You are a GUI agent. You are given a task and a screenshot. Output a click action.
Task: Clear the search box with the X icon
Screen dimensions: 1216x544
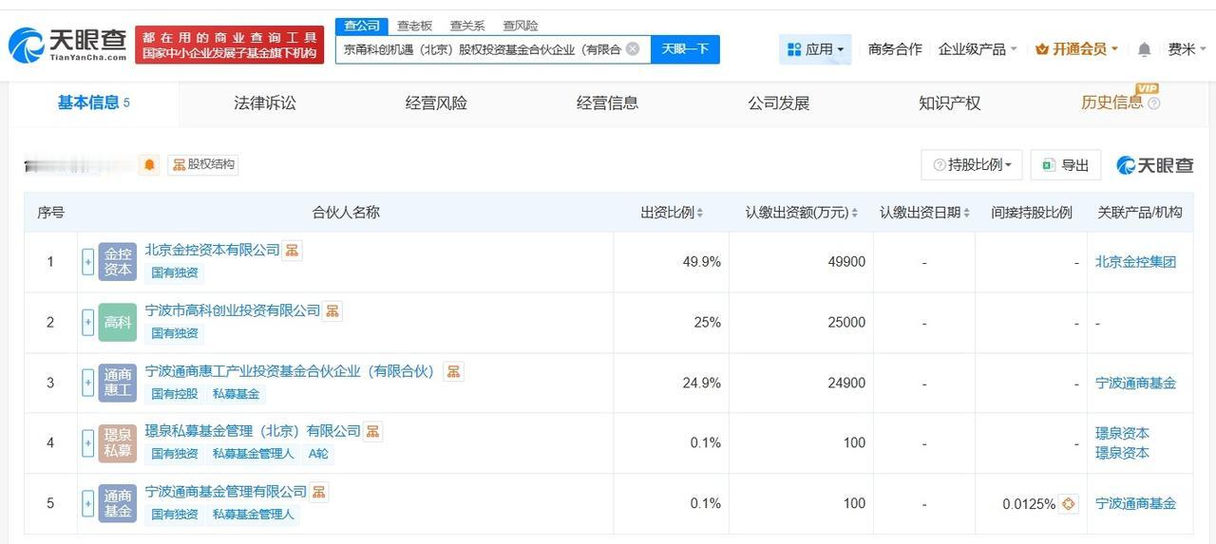pos(633,48)
